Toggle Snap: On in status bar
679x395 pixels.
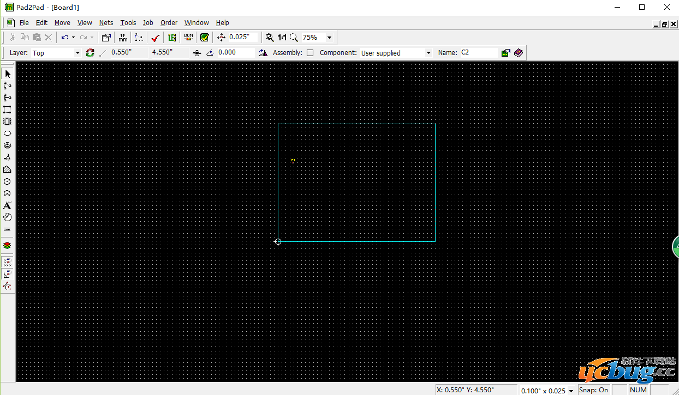coord(594,390)
